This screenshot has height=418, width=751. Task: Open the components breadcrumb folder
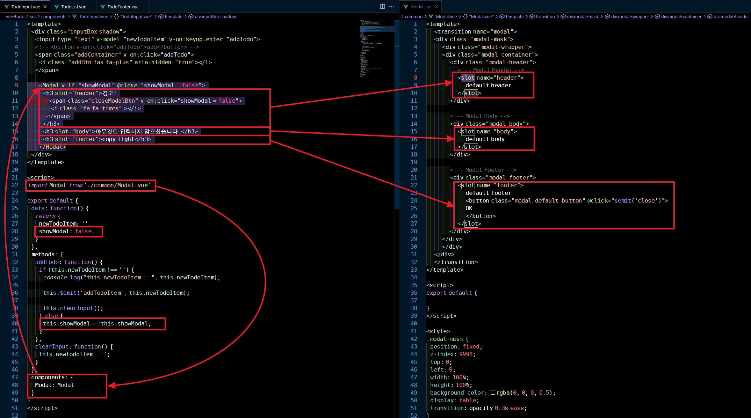(53, 16)
